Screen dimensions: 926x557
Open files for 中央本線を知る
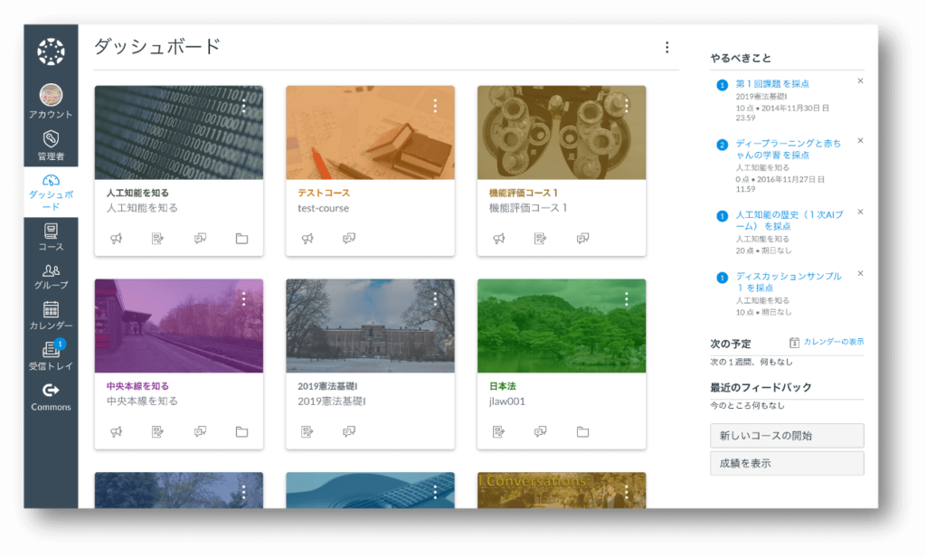point(241,432)
